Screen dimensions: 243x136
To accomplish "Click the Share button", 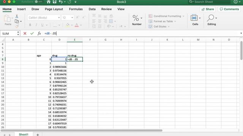I will (x=208, y=9).
